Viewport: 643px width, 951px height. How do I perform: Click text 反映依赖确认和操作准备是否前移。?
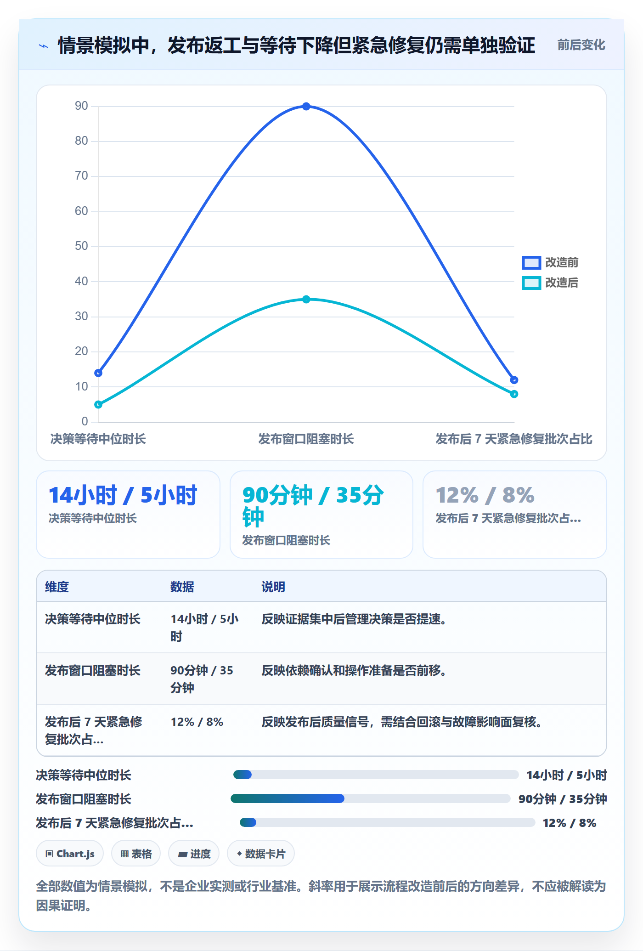coord(354,671)
